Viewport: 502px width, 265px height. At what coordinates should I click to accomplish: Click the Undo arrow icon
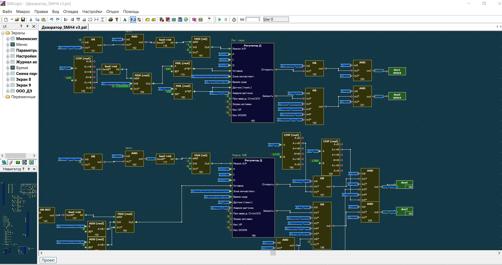51,20
